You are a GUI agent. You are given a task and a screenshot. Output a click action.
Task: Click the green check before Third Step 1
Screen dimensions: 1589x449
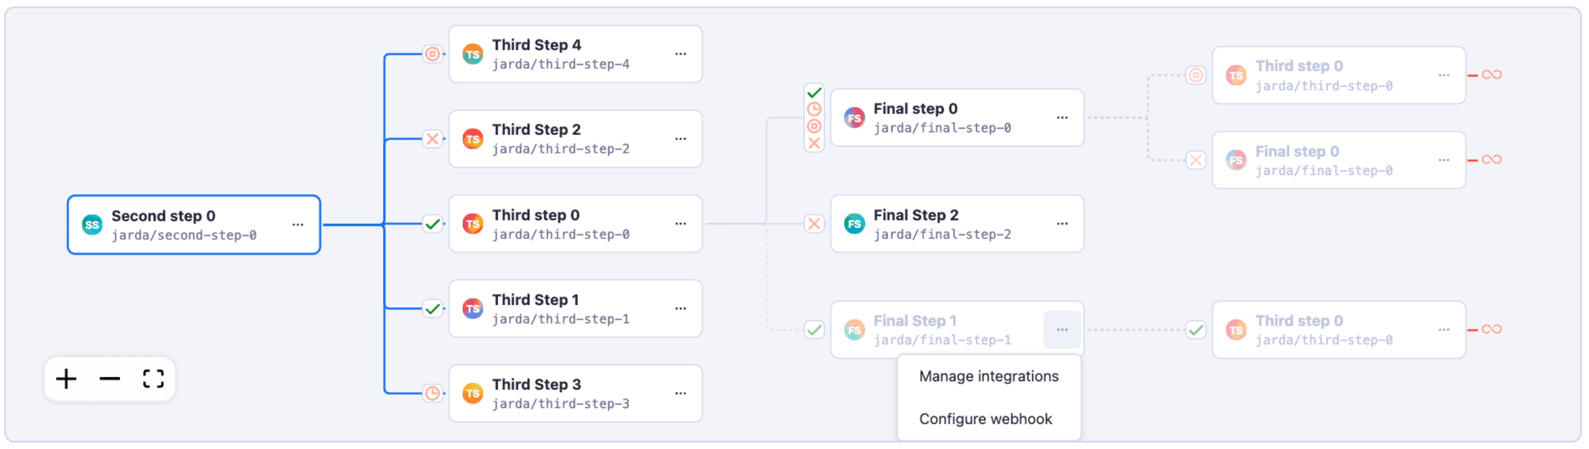click(433, 308)
